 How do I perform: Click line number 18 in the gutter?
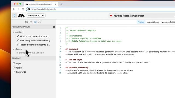(60, 73)
